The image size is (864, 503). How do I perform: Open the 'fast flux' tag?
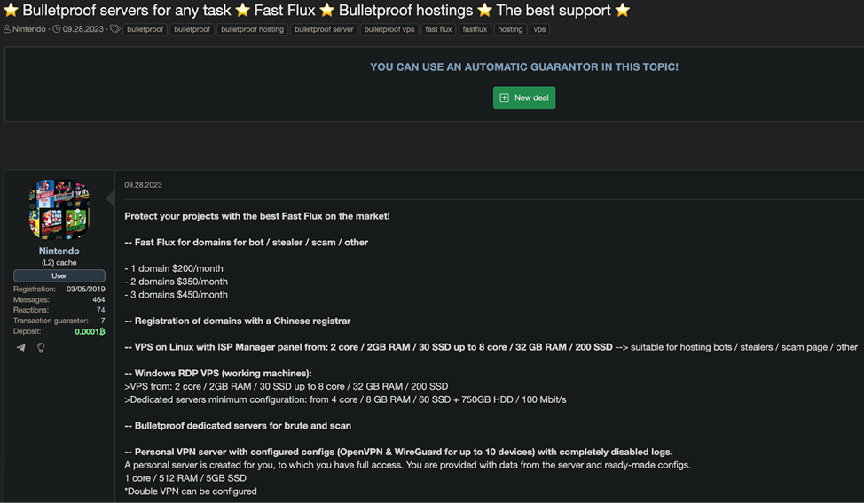438,29
